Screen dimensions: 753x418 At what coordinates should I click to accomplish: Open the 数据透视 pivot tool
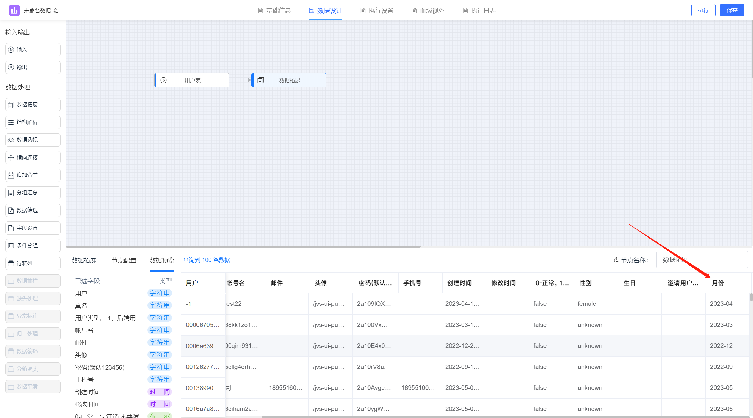32,140
